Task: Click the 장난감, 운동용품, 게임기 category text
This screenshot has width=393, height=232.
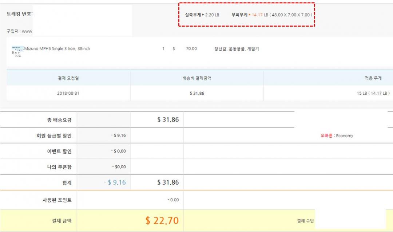Action: [x=237, y=48]
